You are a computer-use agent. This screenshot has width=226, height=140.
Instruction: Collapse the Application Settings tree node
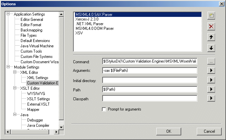click(x=9, y=14)
